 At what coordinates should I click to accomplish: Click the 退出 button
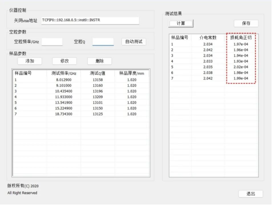pyautogui.click(x=251, y=194)
